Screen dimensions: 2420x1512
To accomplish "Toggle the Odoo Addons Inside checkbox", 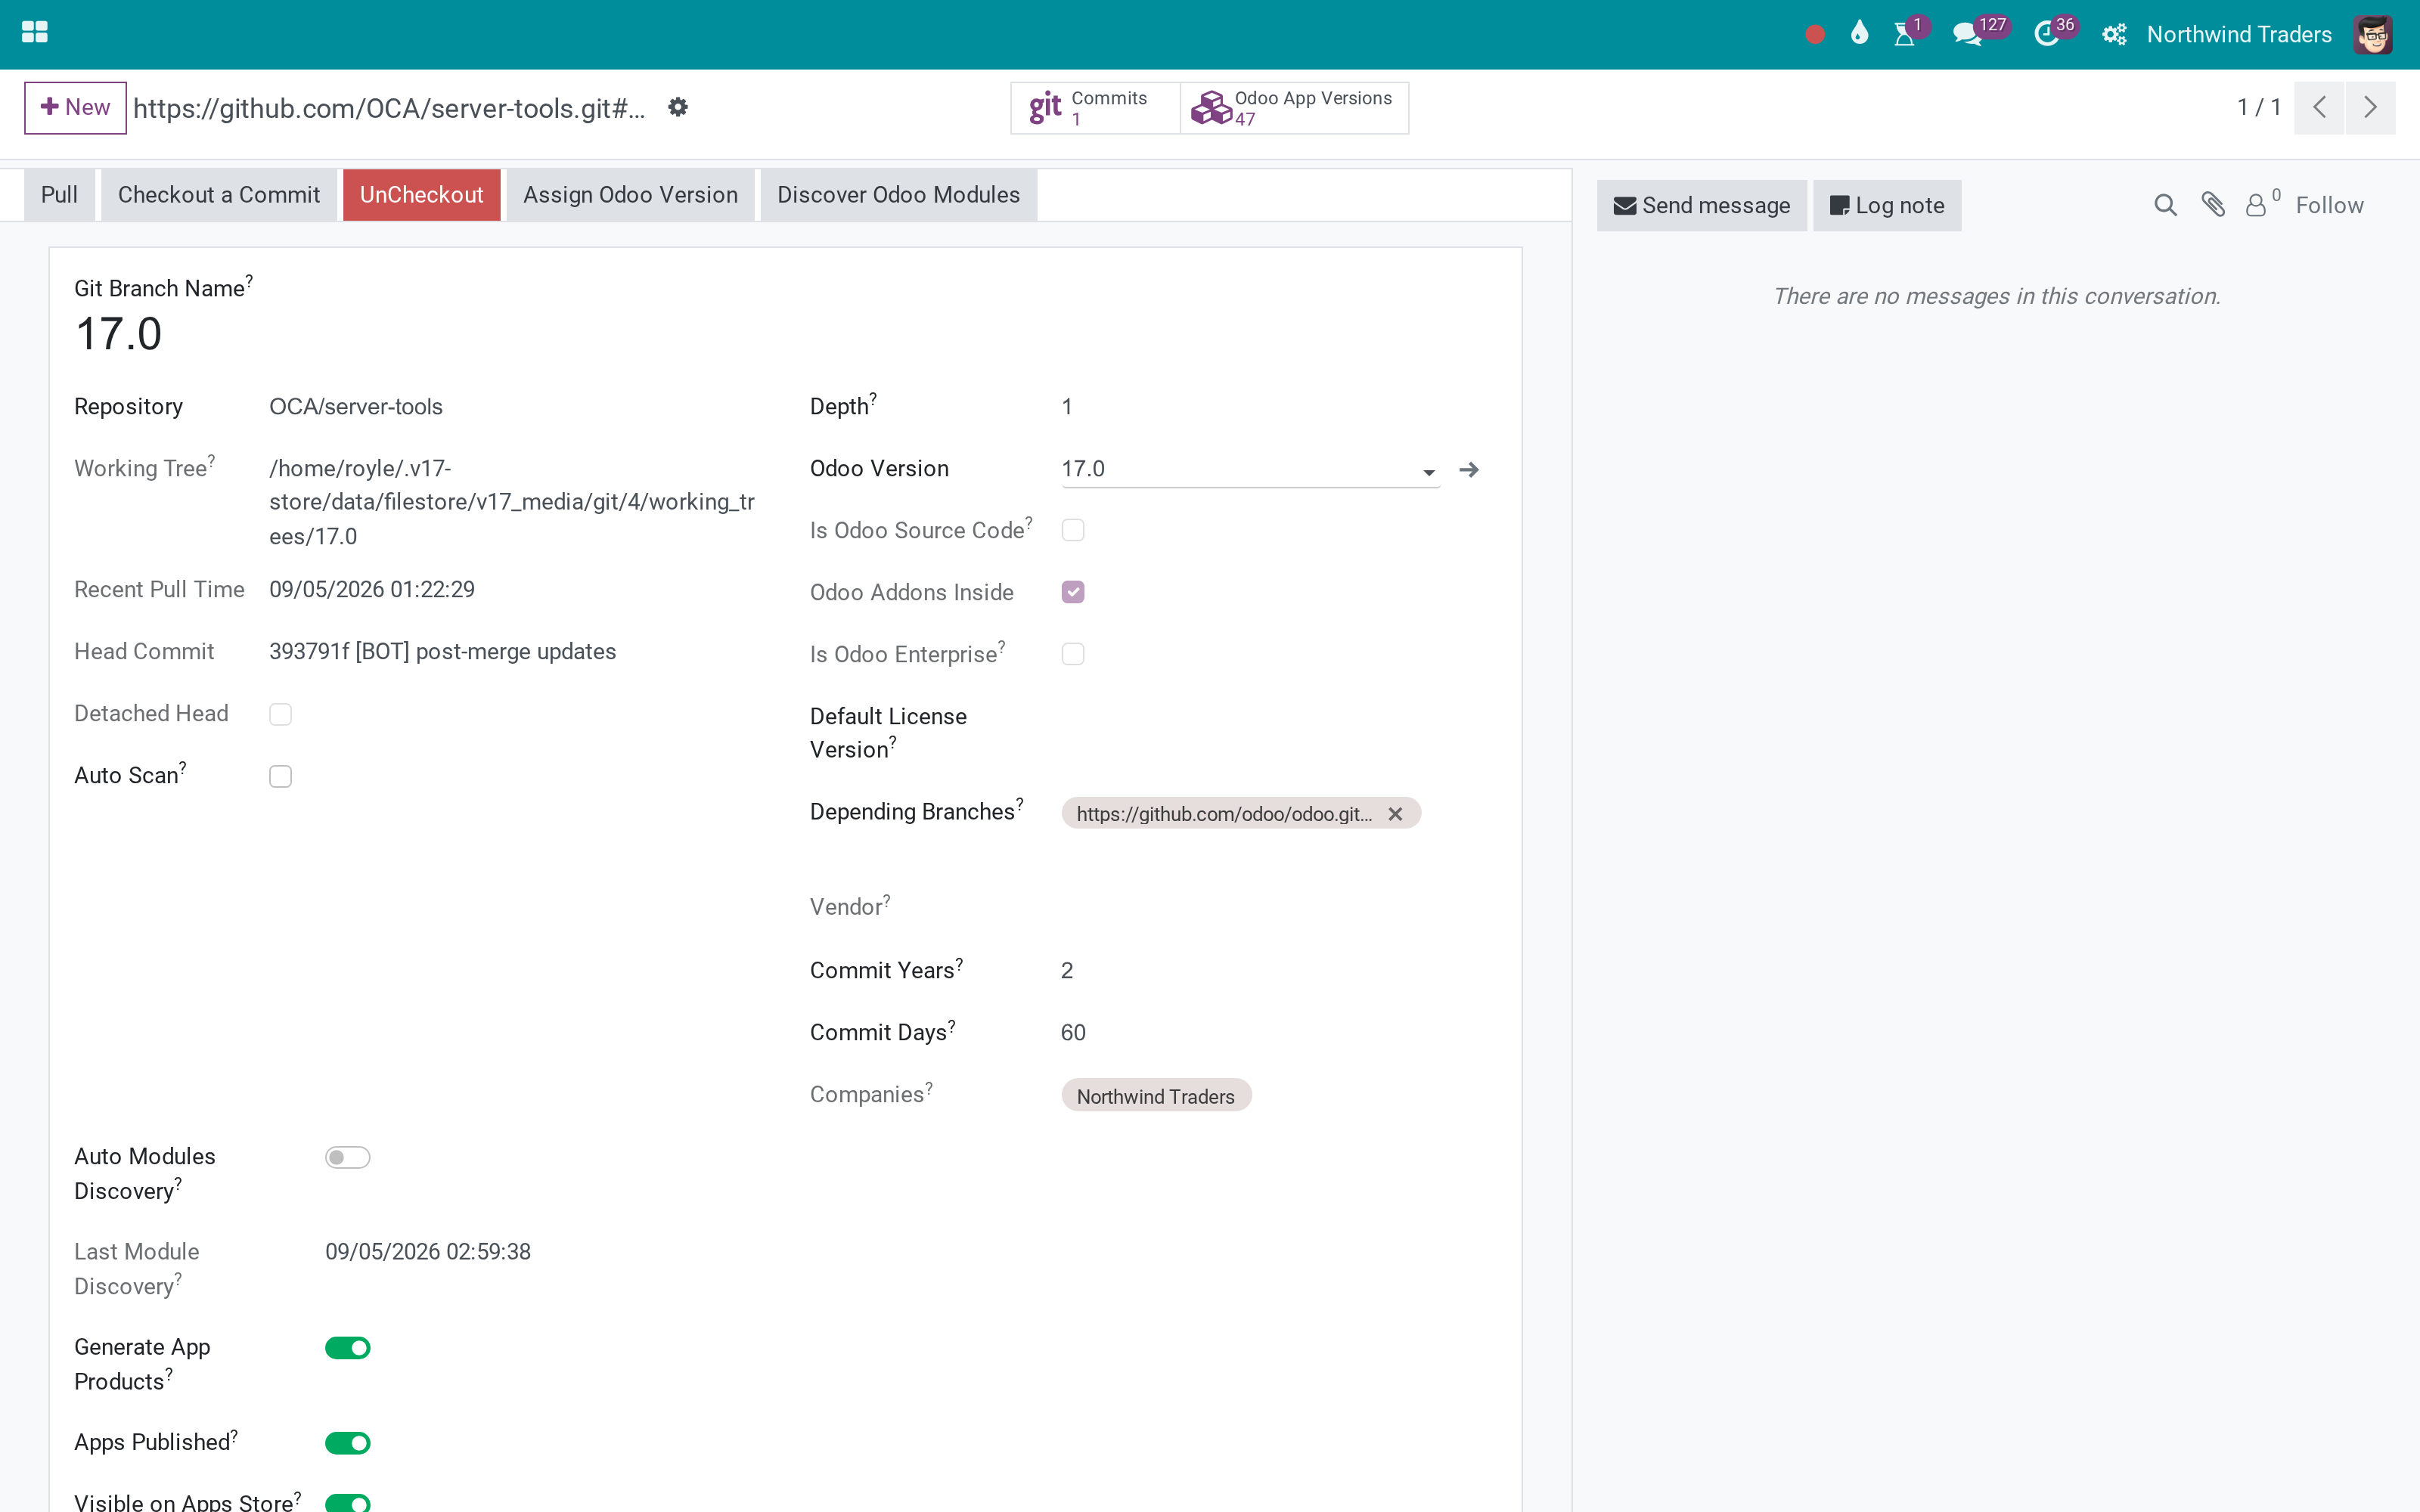I will point(1073,592).
